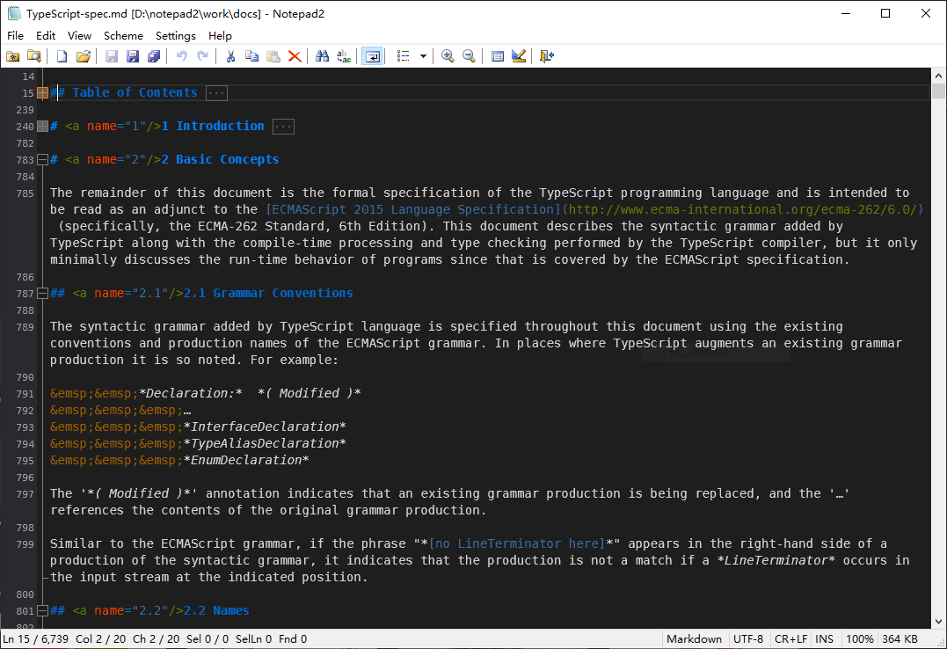Image resolution: width=947 pixels, height=649 pixels.
Task: Click the Markdown scheme indicator
Action: (x=695, y=638)
